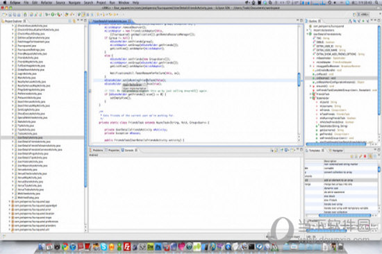This screenshot has height=254, width=382.
Task: Toggle Hide Fields in Outline toolbar
Action: (x=355, y=22)
